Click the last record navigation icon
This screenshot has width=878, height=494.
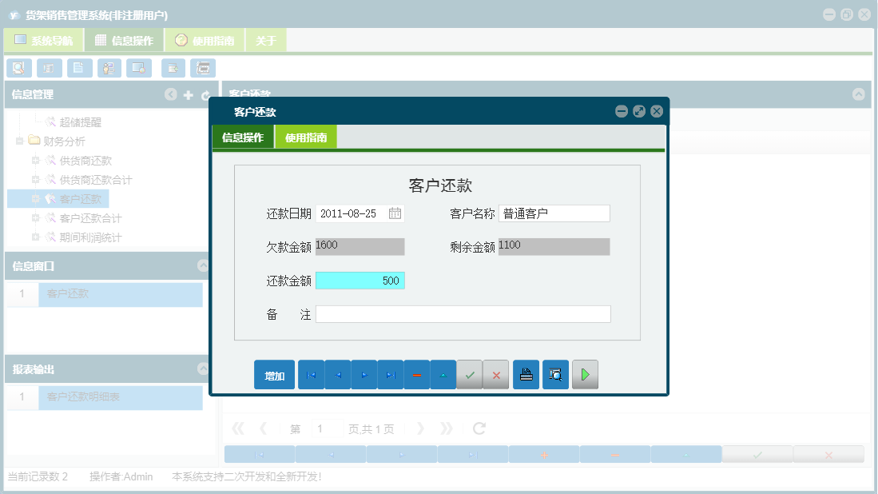pos(390,374)
